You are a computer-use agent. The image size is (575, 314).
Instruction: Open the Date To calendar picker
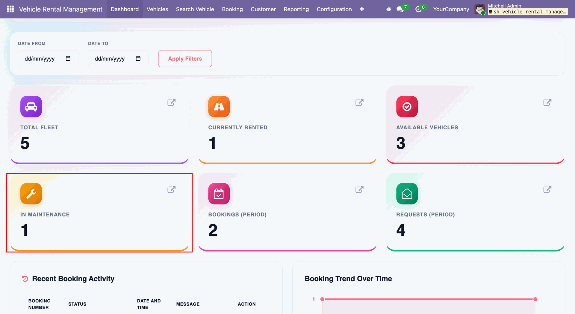(138, 59)
